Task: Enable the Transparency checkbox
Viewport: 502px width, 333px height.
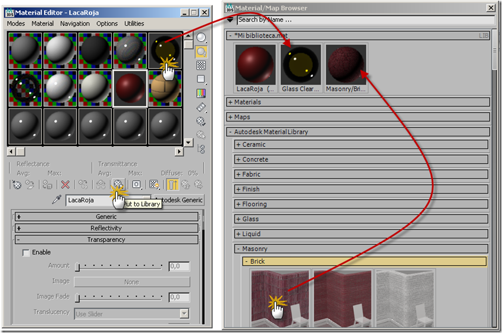Action: pos(26,253)
